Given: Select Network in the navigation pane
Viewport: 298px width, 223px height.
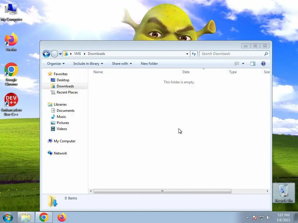Looking at the screenshot, I should coord(60,153).
